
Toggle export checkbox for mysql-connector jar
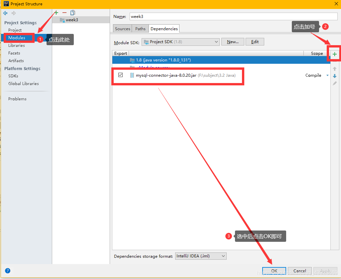pos(121,75)
